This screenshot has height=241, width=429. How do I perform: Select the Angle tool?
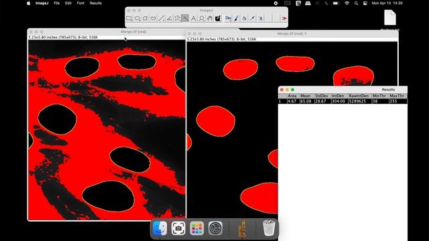pyautogui.click(x=170, y=18)
